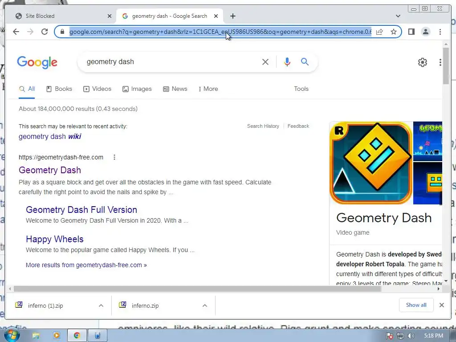
Task: Open a new tab
Action: pyautogui.click(x=232, y=16)
